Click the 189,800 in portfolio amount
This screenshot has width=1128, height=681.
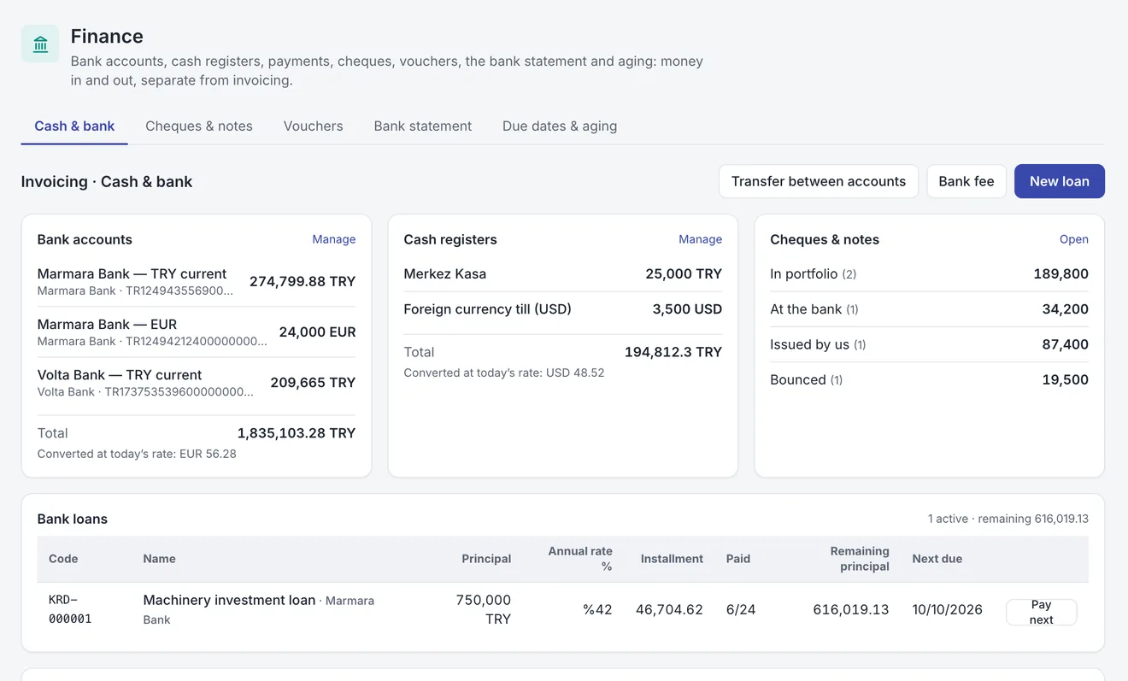click(1060, 274)
